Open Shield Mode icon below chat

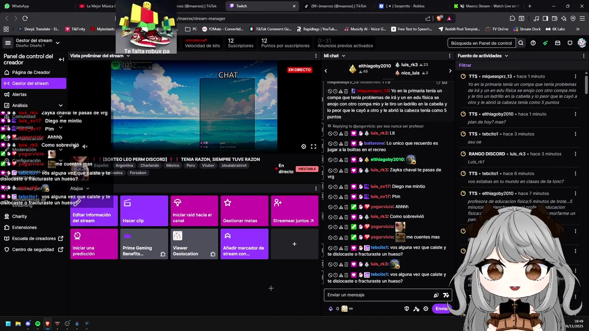407,309
